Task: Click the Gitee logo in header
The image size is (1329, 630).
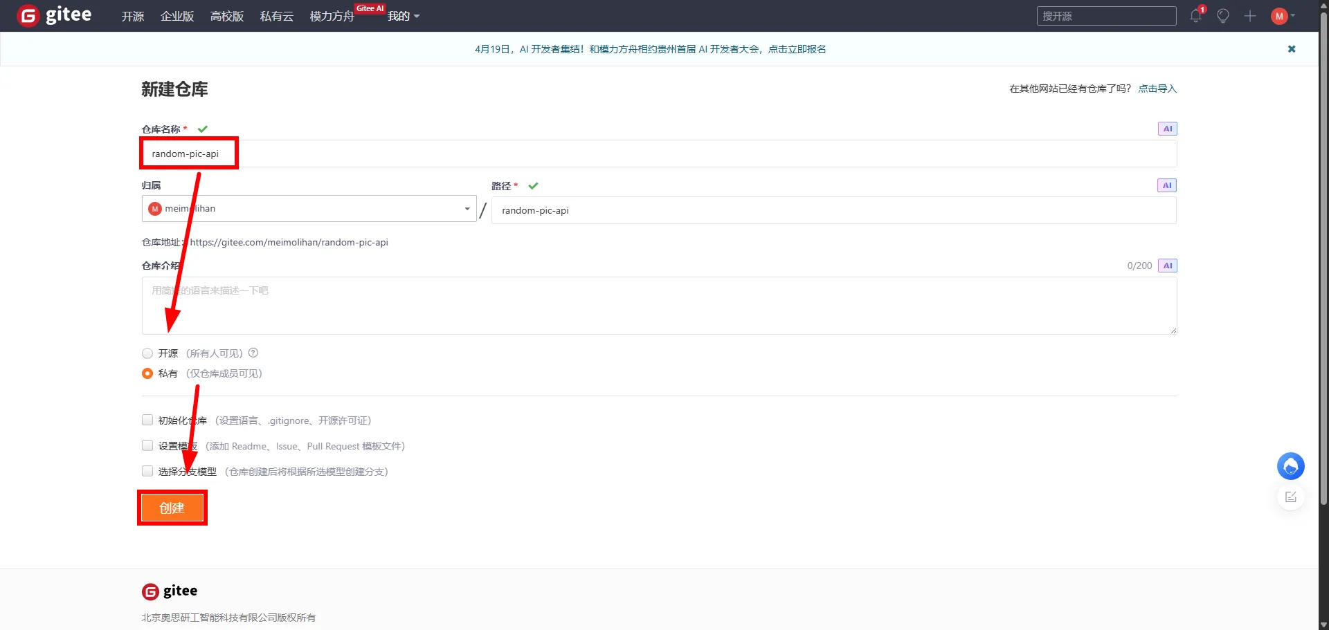Action: click(x=55, y=15)
